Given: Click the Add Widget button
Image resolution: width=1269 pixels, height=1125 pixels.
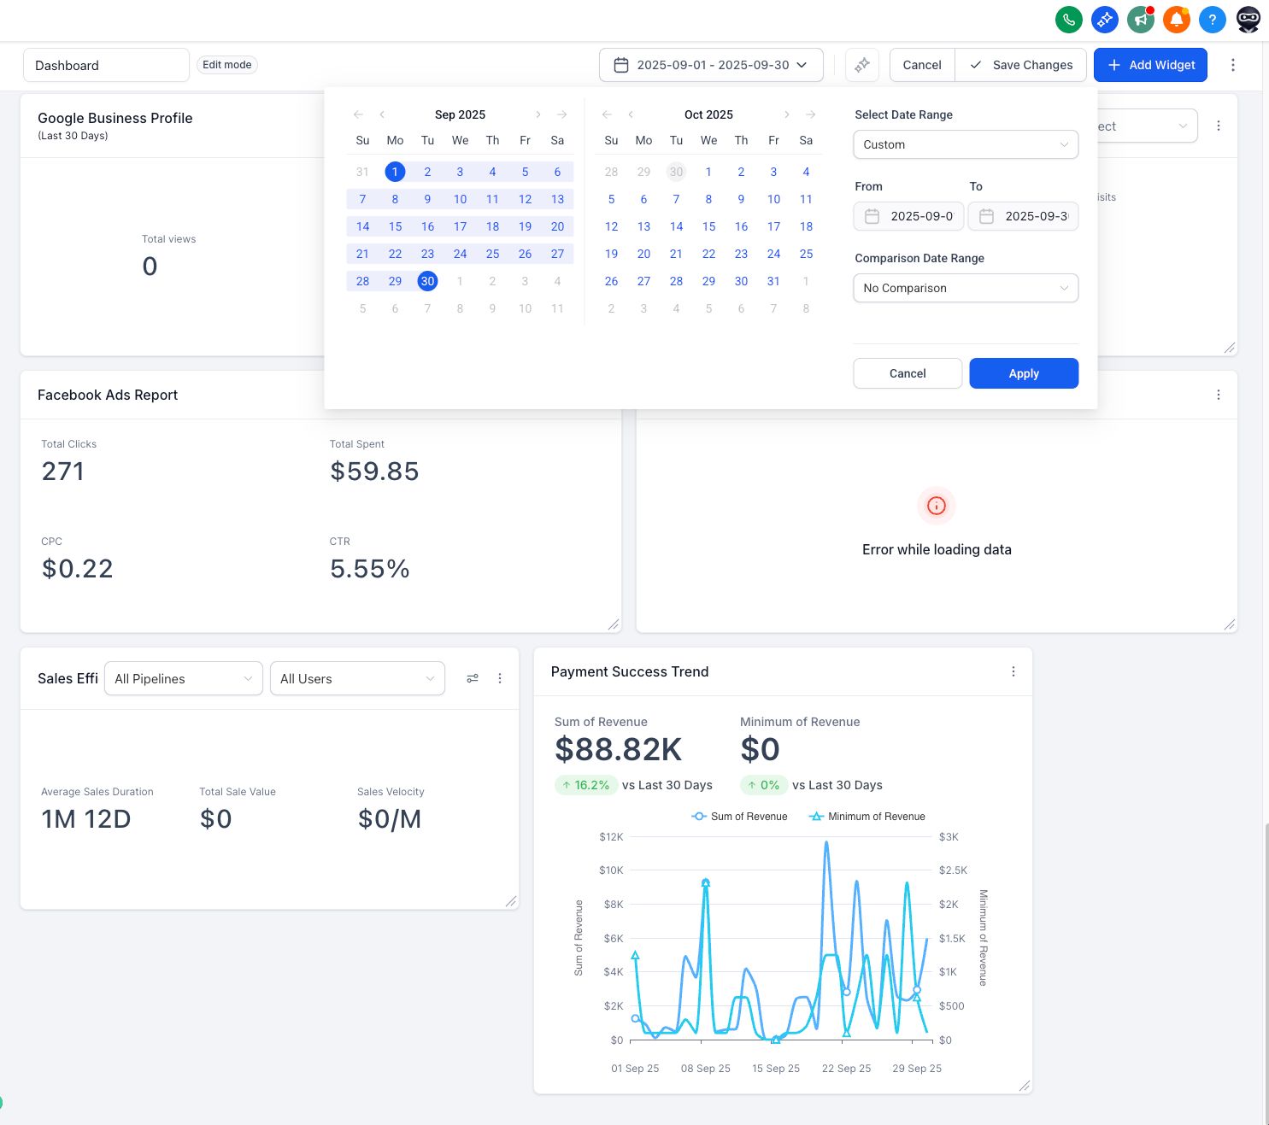Looking at the screenshot, I should 1149,65.
